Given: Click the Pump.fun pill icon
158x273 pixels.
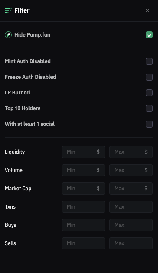Looking at the screenshot, I should [x=8, y=35].
